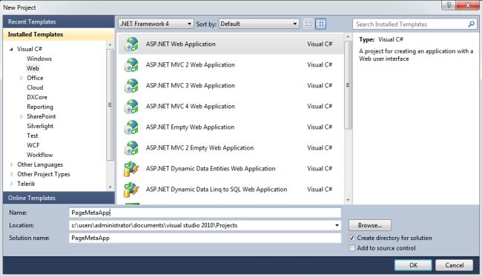Select the Reporting category

click(x=39, y=107)
